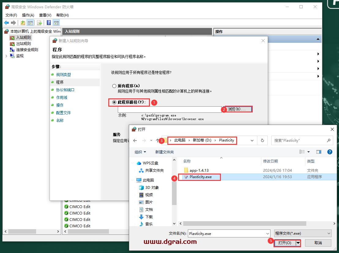339x253 pixels.
Task: Sort files by the 修改日期 column header
Action: pyautogui.click(x=270, y=161)
